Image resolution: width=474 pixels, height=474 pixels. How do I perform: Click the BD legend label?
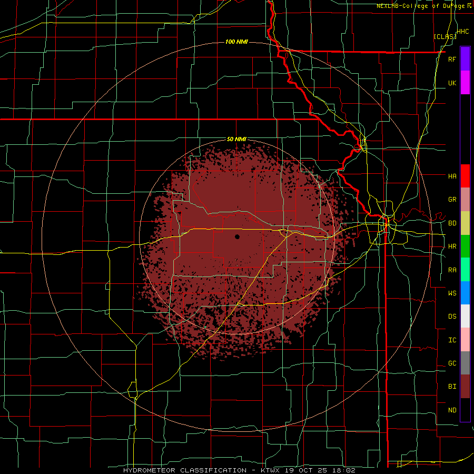tap(452, 223)
